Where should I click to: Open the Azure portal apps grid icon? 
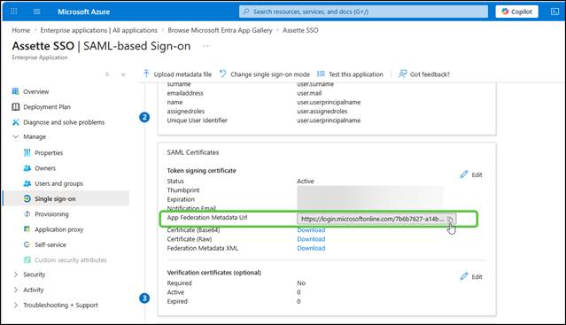(13, 12)
